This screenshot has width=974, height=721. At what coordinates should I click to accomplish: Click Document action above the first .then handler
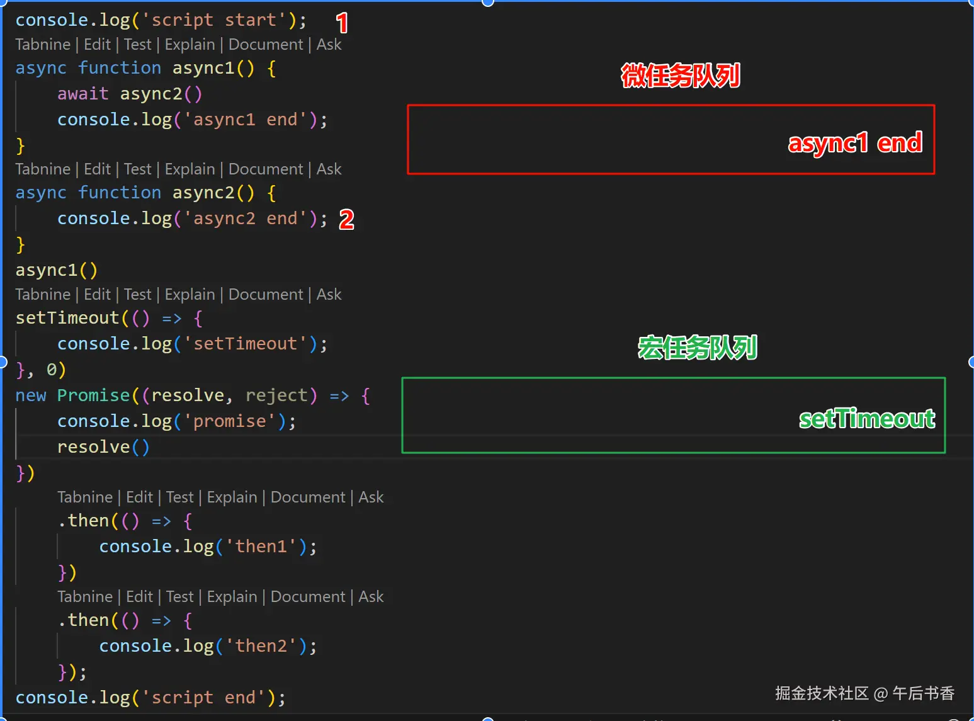(308, 497)
